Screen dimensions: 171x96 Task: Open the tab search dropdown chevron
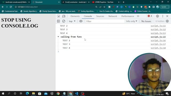click(x=151, y=2)
